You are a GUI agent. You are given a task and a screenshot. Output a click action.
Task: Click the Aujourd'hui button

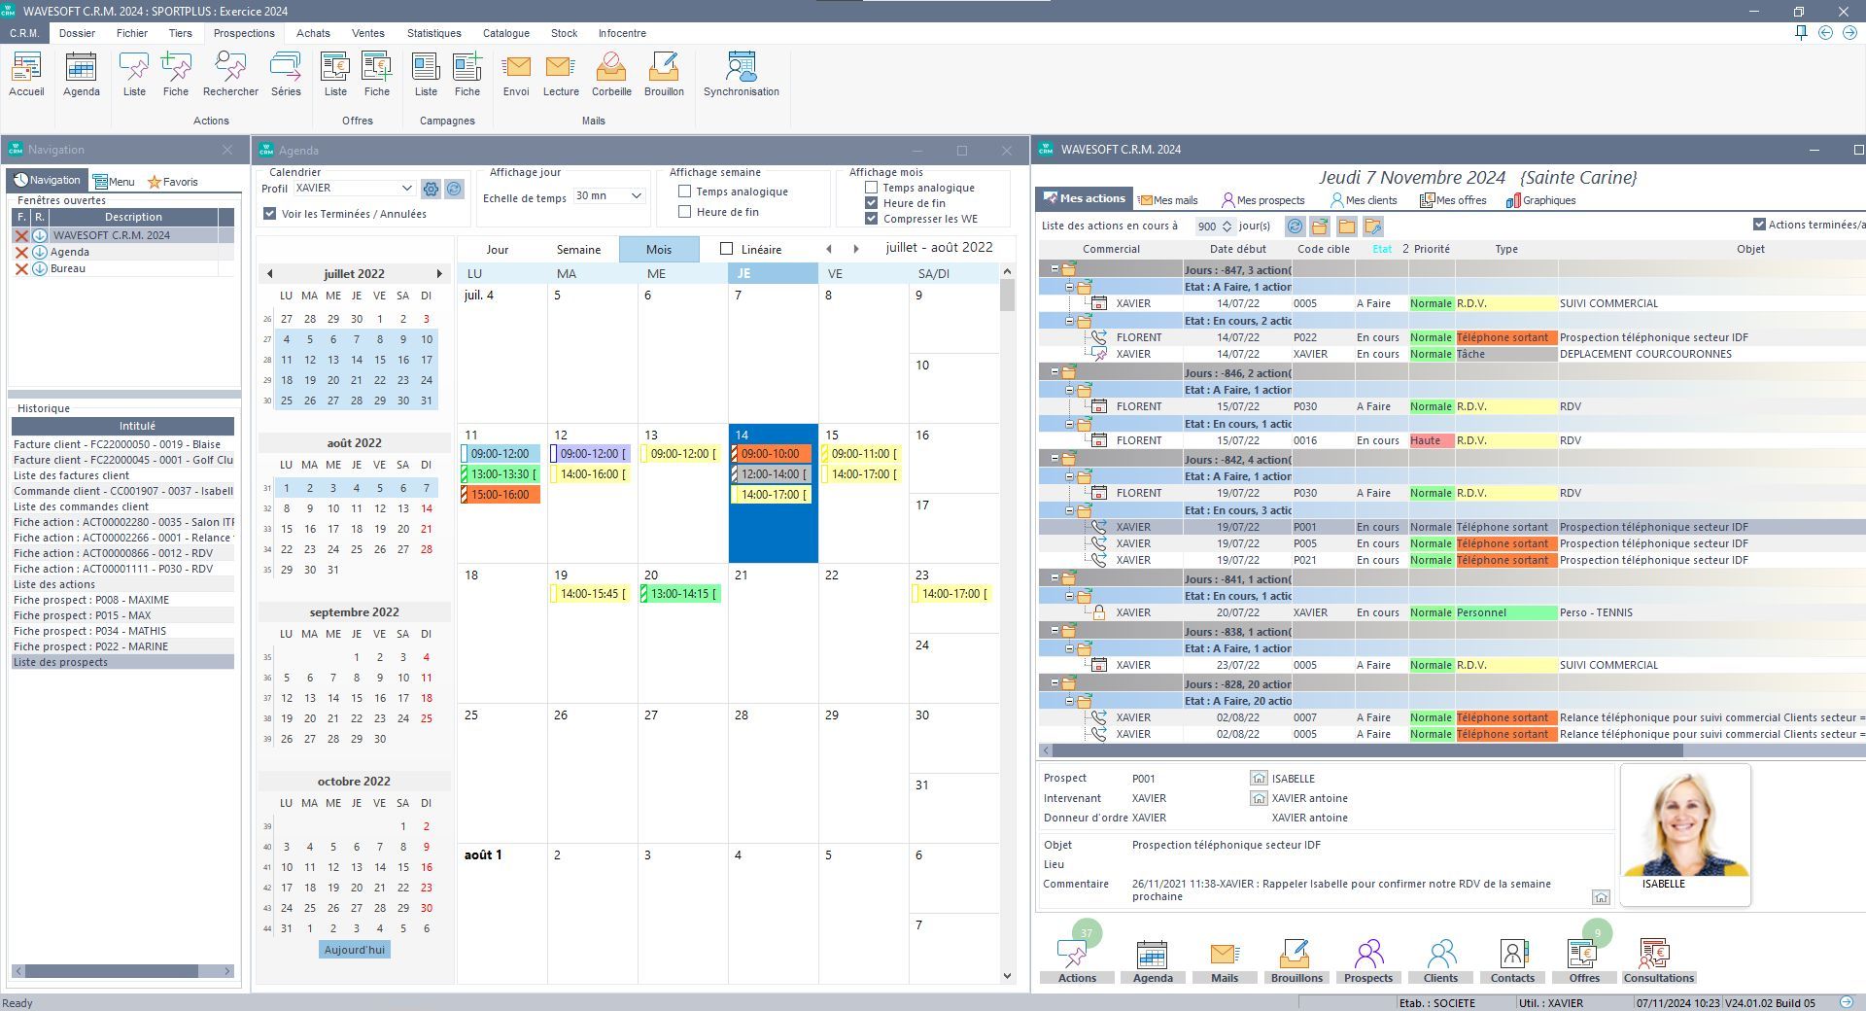tap(354, 950)
